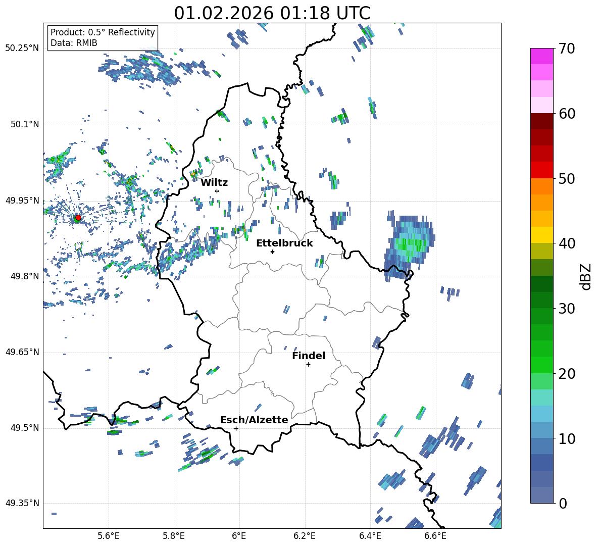Click the 6.2°E longitude tick label
Viewport: 598px width, 546px height.
305,535
